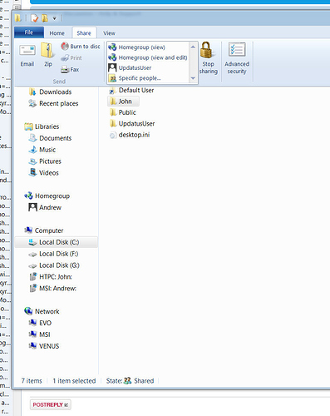Click the Email envelope icon

coord(27,51)
